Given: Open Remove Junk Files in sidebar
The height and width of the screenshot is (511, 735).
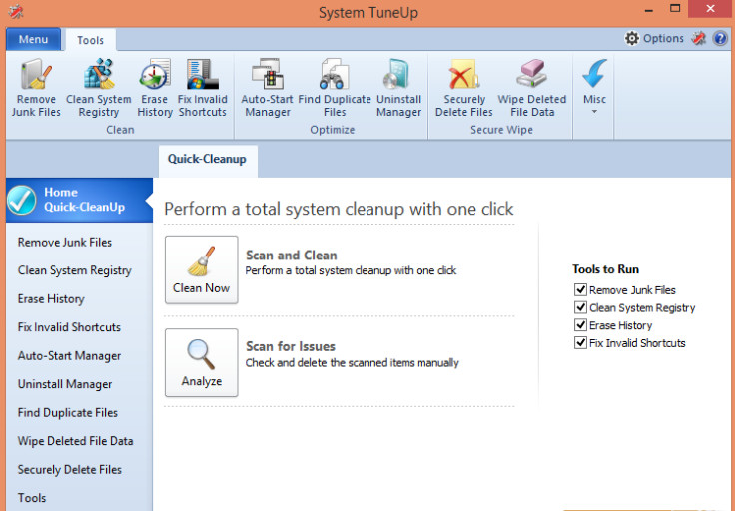Looking at the screenshot, I should [x=65, y=243].
